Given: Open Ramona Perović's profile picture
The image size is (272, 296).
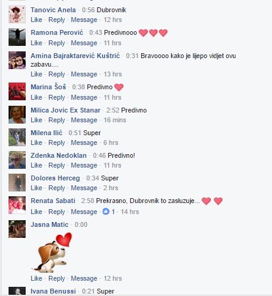Looking at the screenshot, I should coord(17,37).
